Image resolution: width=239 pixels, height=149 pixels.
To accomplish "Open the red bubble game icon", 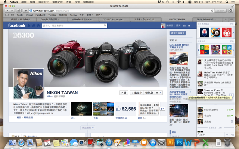I will (x=227, y=32).
